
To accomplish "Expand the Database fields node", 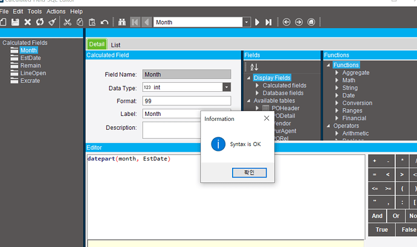I will pos(257,93).
